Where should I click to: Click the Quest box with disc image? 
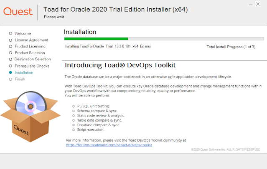click(x=31, y=117)
